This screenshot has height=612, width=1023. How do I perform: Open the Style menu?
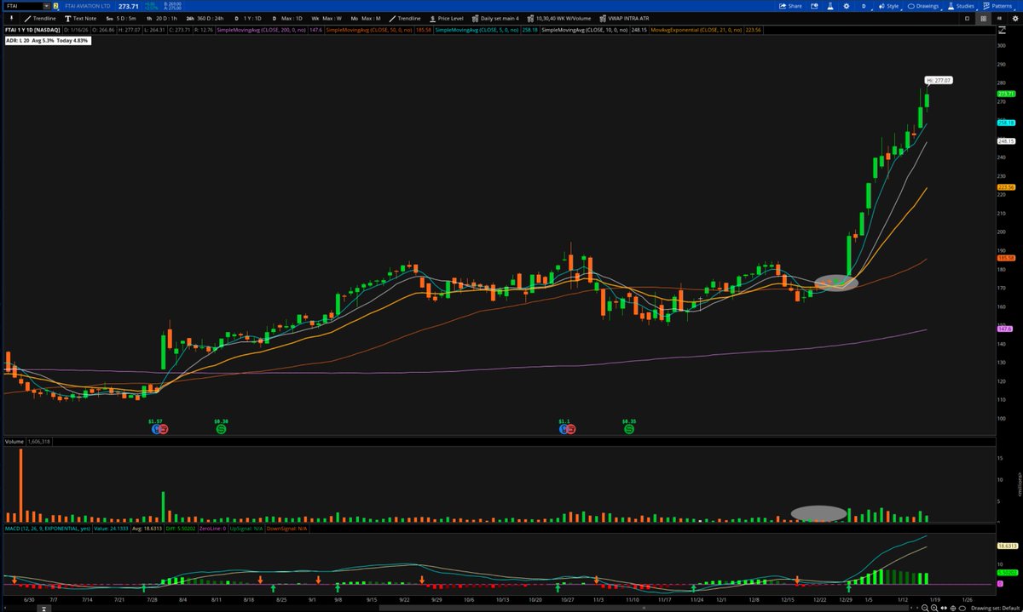coord(888,6)
